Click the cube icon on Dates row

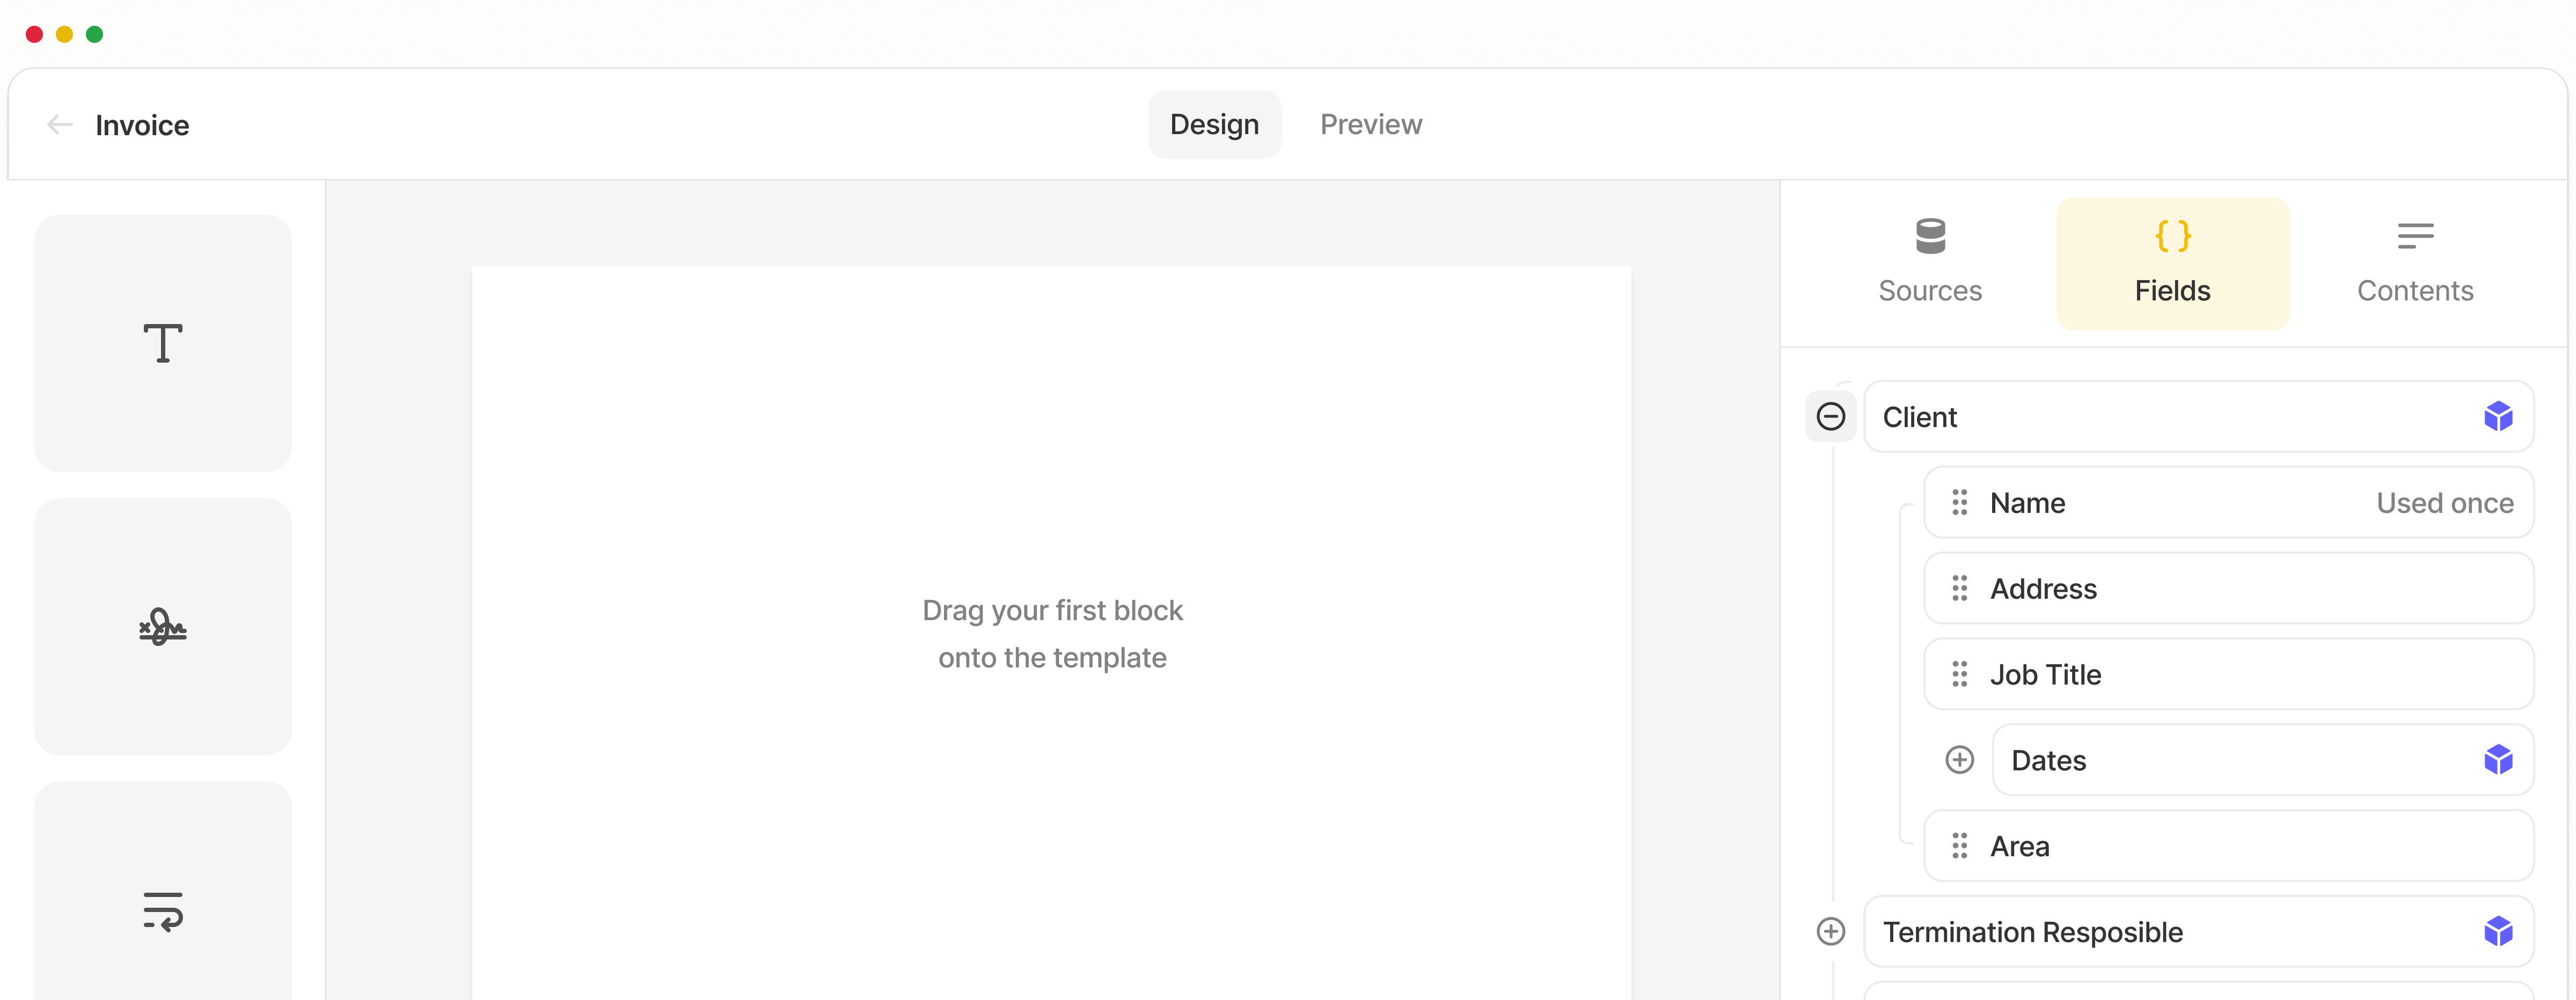(2498, 760)
